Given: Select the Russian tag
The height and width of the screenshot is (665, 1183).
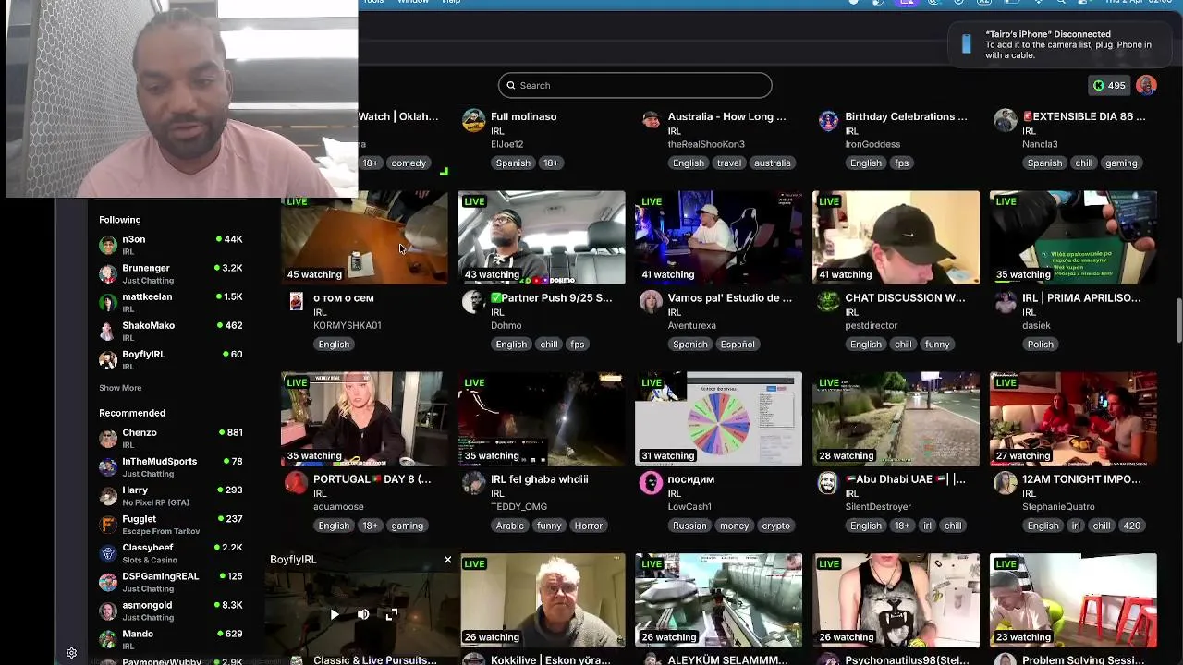Looking at the screenshot, I should pos(690,526).
